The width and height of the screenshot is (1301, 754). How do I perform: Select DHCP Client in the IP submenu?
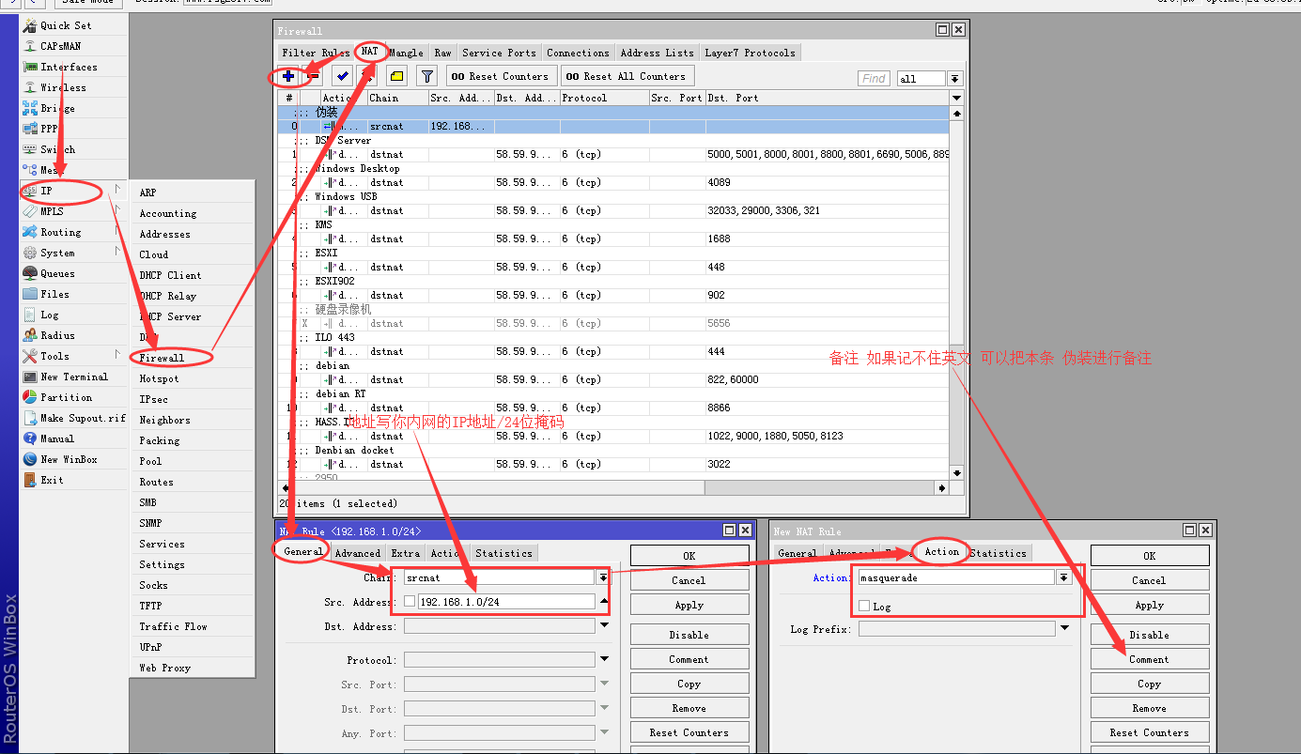[170, 275]
